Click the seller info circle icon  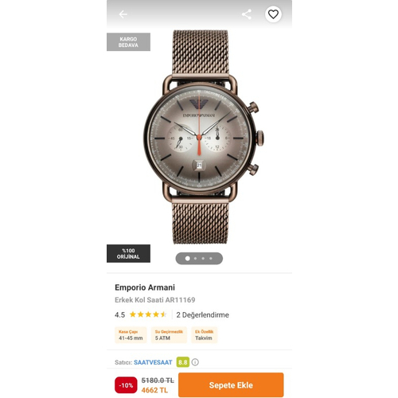coord(195,362)
